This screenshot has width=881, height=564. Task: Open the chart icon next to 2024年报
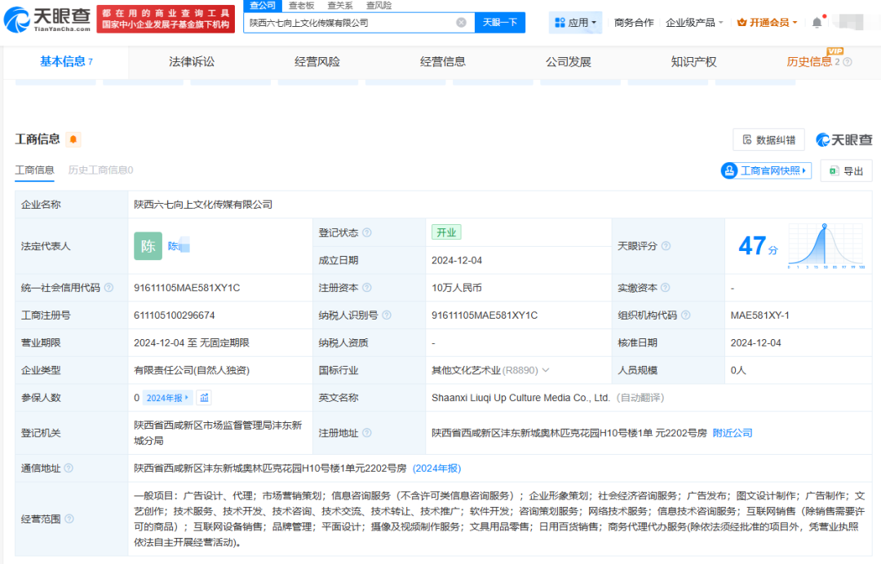tap(204, 398)
